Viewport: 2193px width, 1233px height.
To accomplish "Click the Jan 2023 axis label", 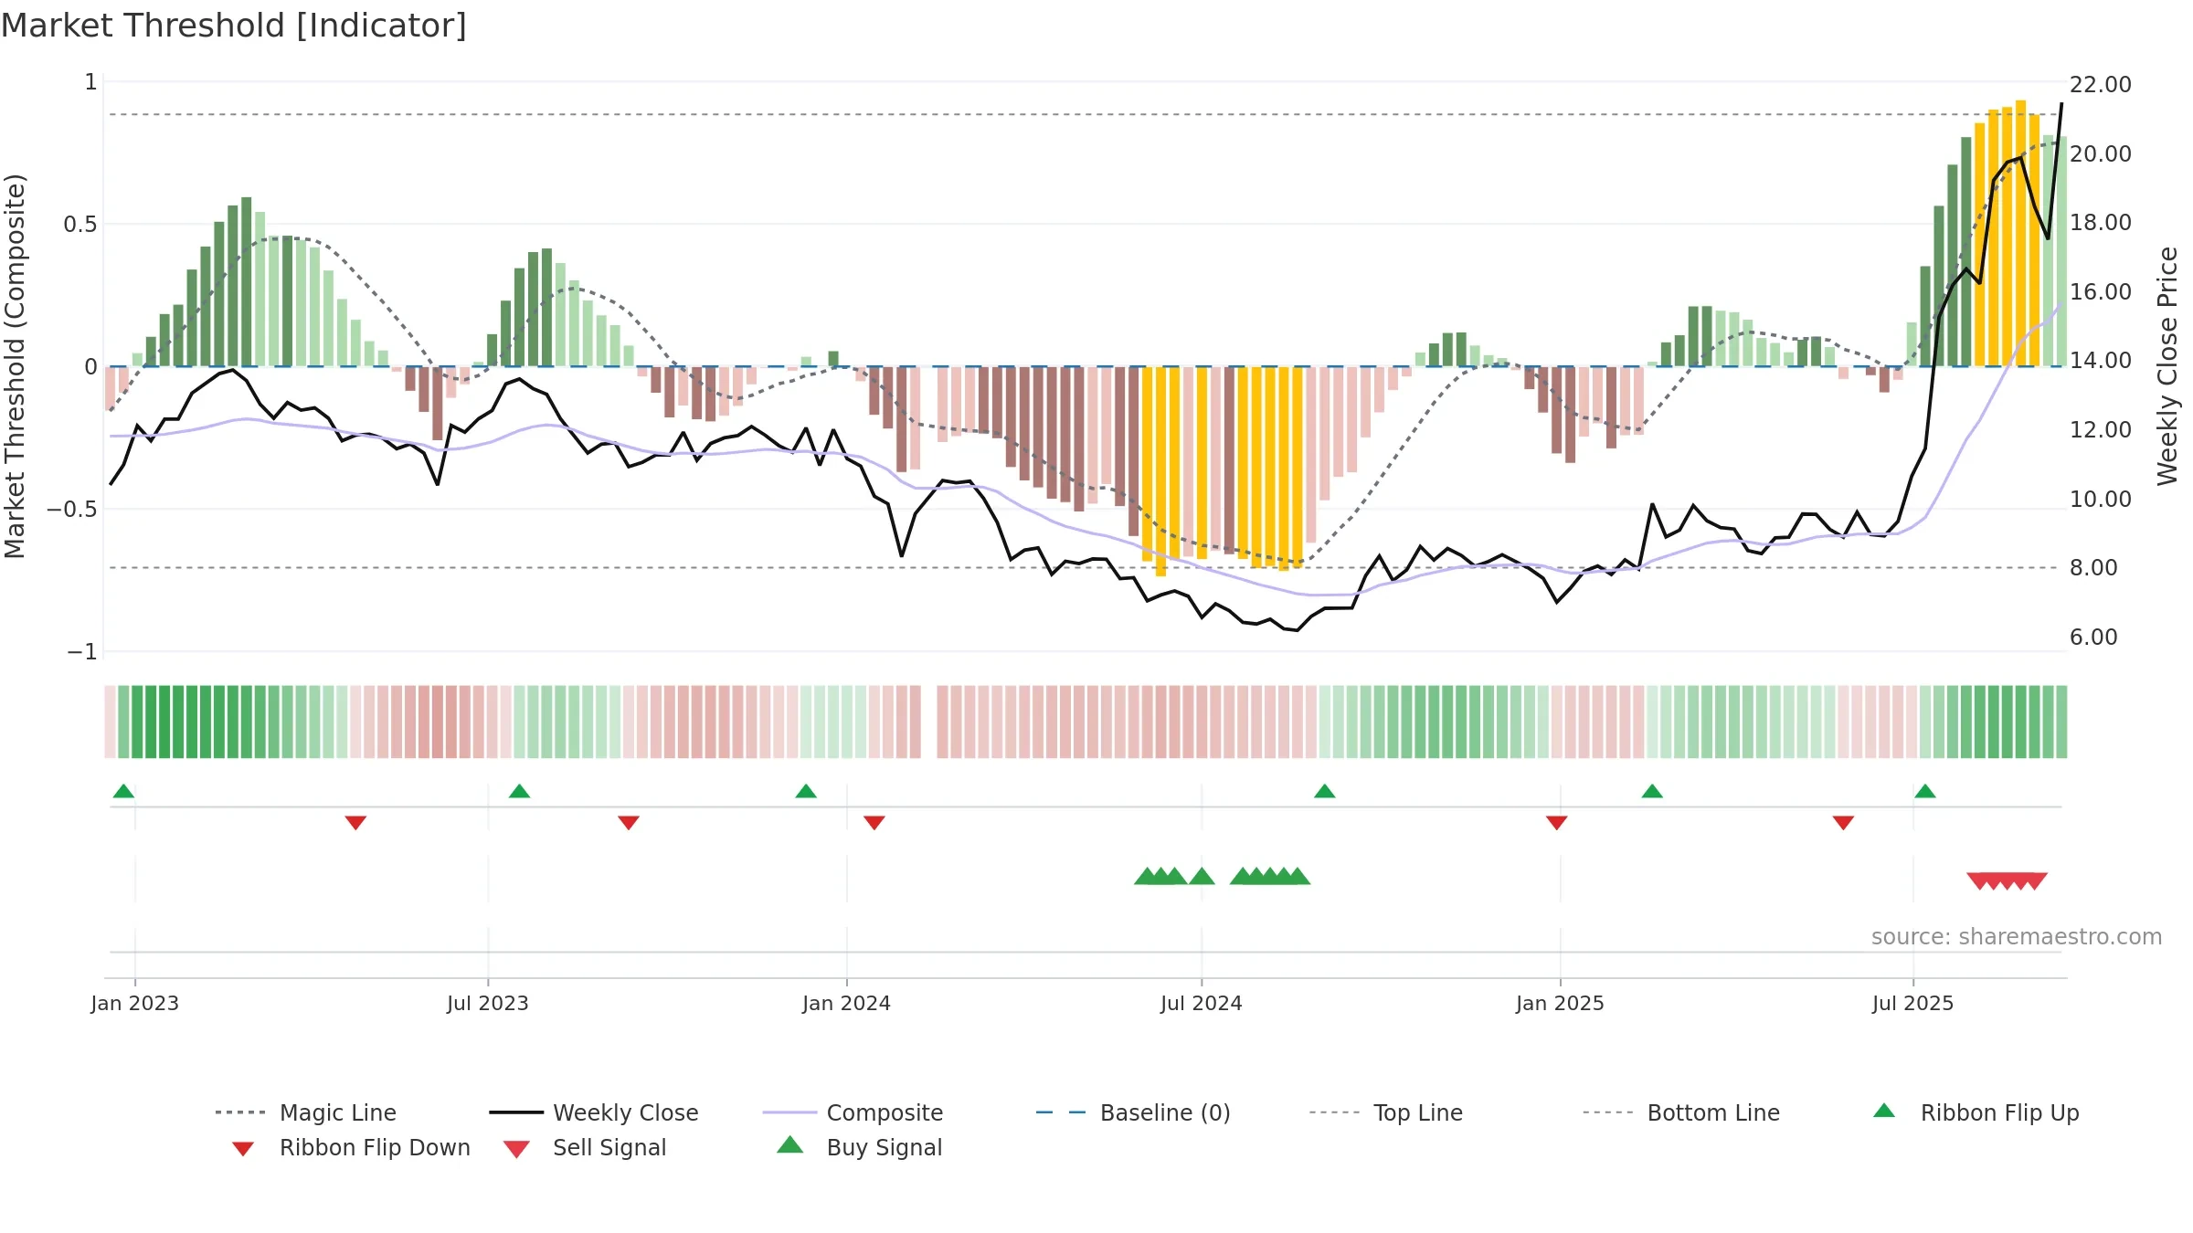I will (135, 1003).
